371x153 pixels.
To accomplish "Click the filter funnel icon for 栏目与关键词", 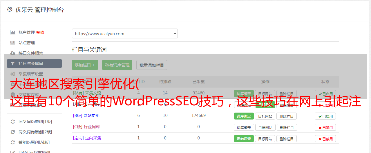I will 12,64.
